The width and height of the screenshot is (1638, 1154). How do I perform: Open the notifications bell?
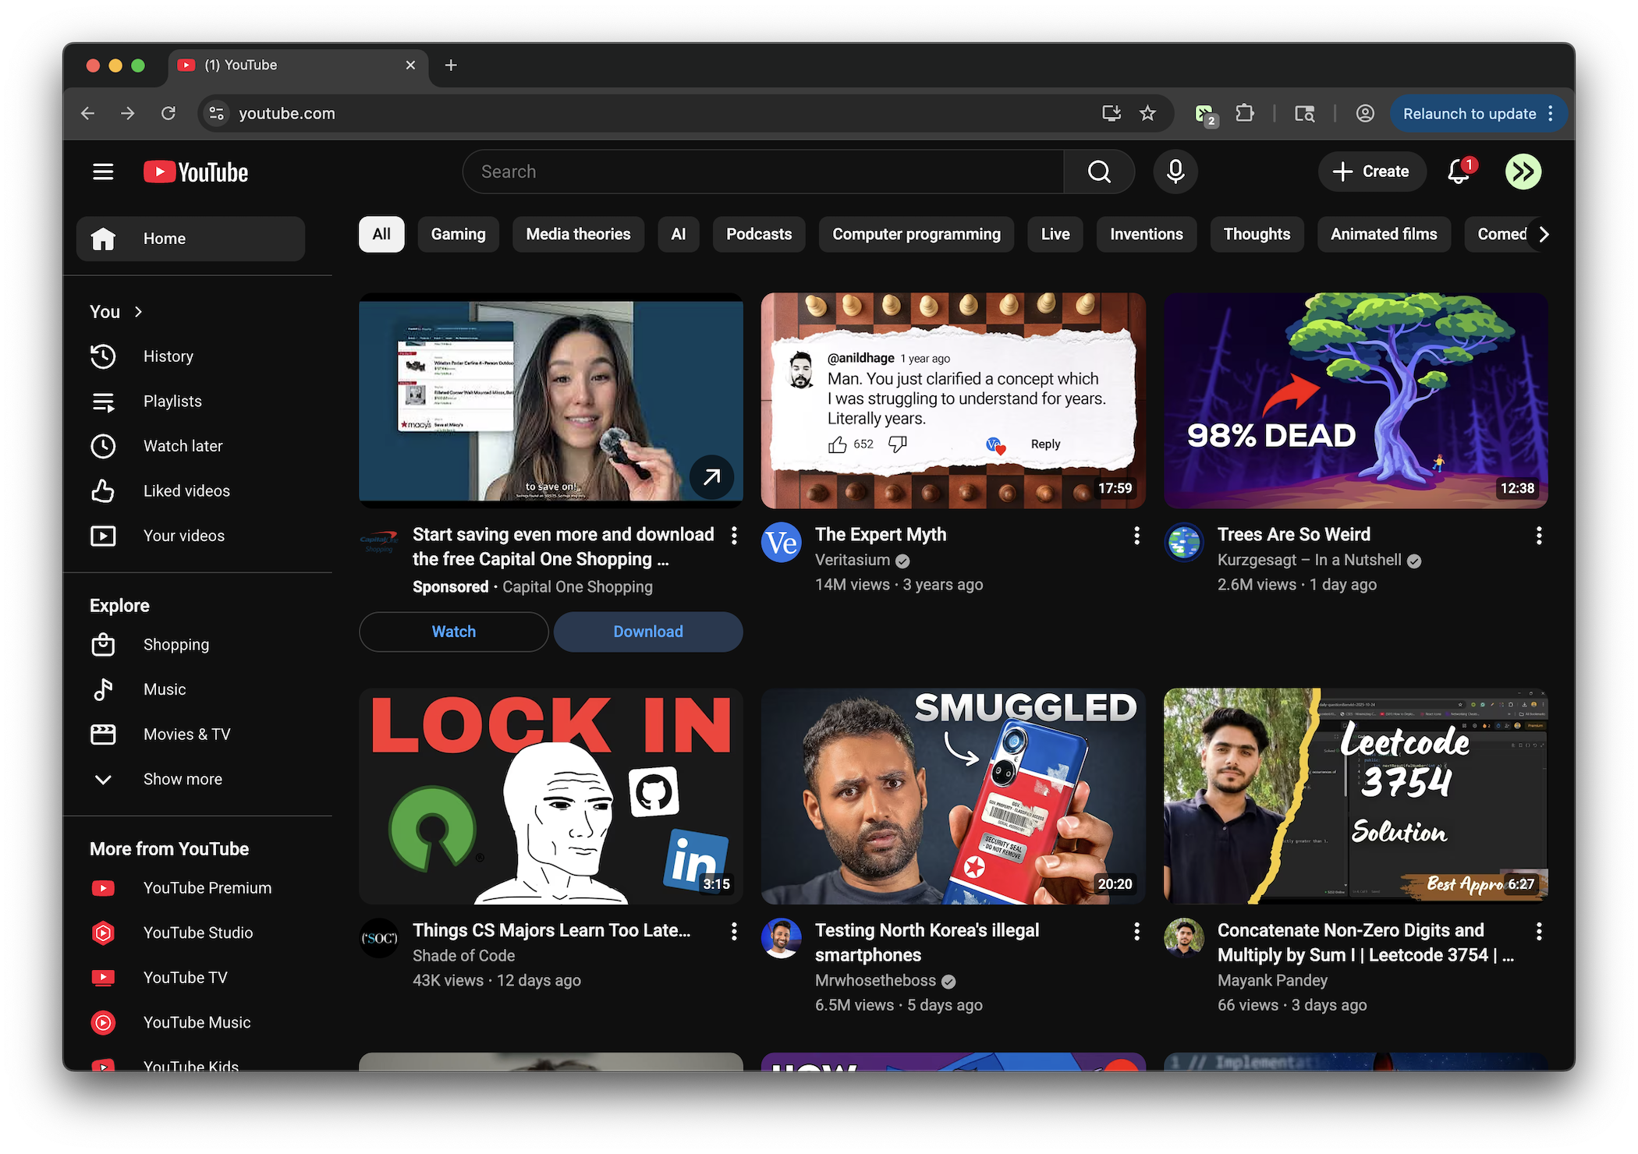pos(1458,172)
